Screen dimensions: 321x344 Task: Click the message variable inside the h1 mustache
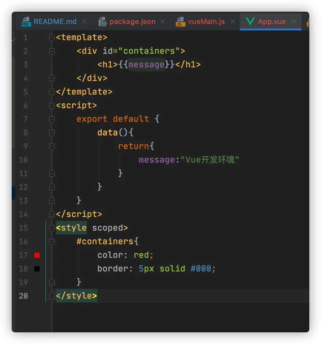[147, 65]
